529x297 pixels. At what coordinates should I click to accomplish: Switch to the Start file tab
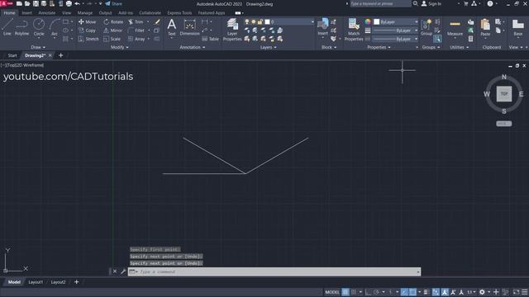pos(12,55)
